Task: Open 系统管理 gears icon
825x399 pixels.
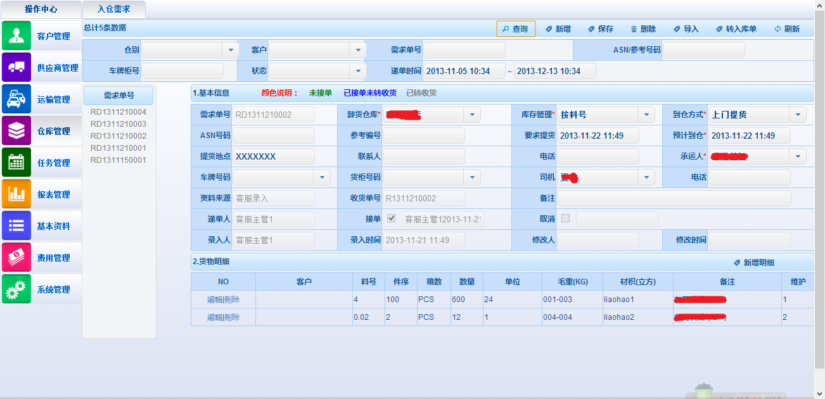Action: (16, 289)
